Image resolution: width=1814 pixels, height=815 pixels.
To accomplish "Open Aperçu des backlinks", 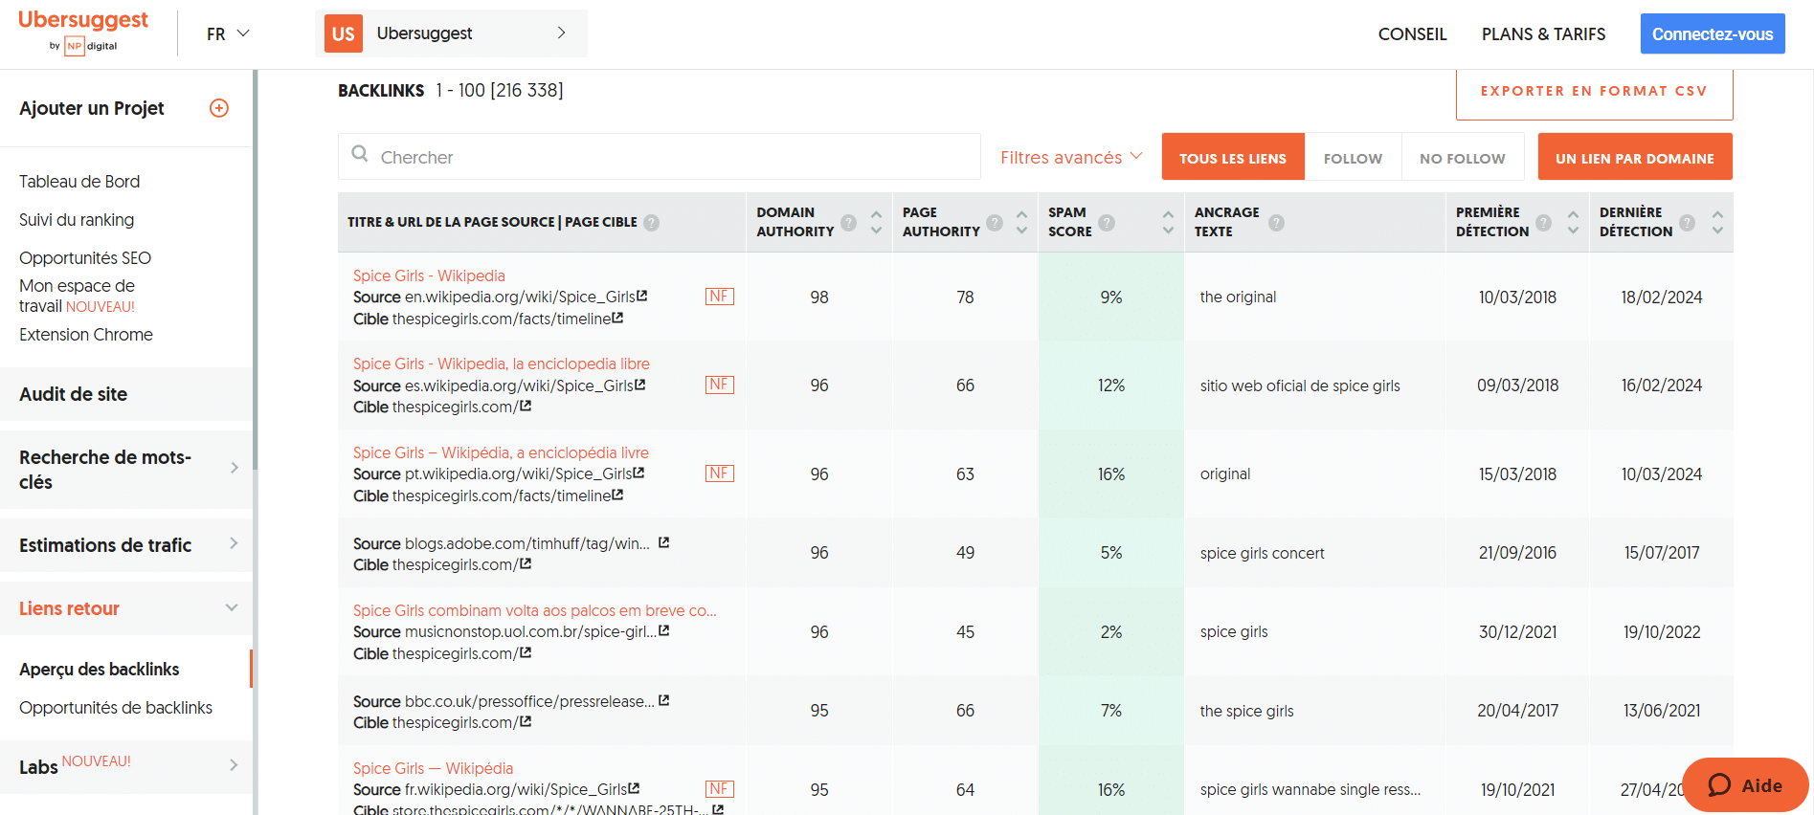I will (x=100, y=670).
